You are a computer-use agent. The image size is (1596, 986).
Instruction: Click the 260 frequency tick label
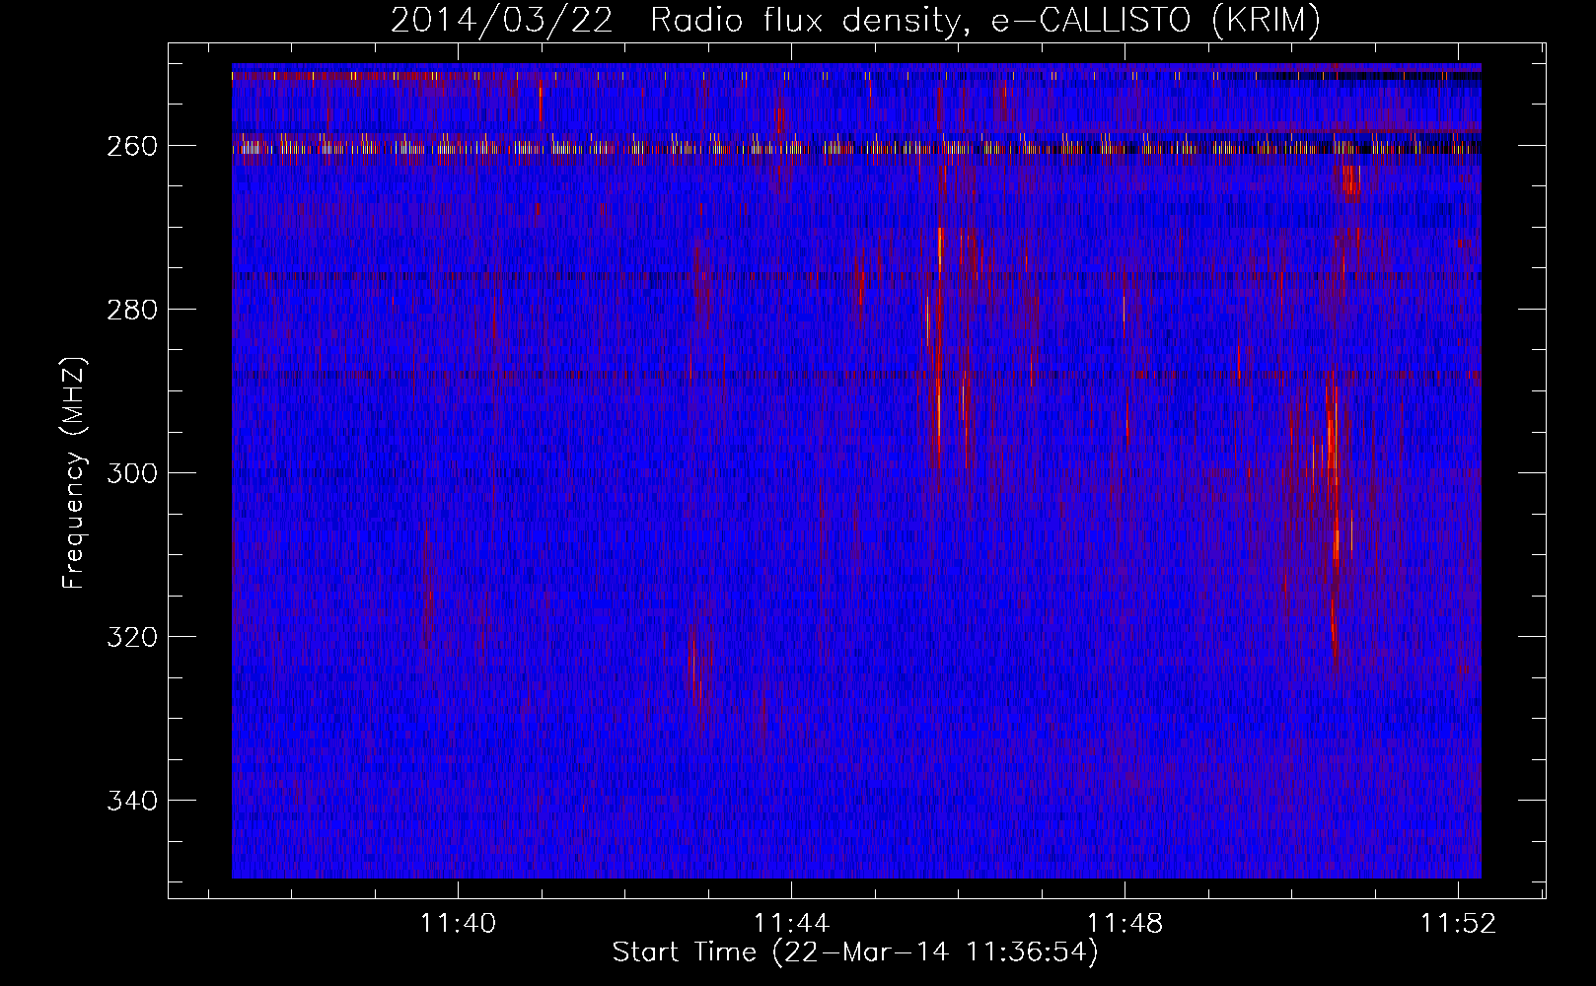tap(131, 146)
